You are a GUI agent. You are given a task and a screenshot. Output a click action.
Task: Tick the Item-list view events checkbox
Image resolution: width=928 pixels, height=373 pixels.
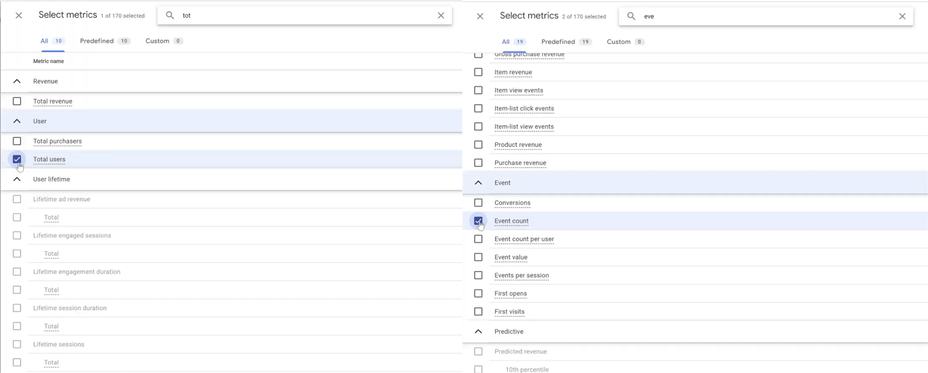pos(478,126)
